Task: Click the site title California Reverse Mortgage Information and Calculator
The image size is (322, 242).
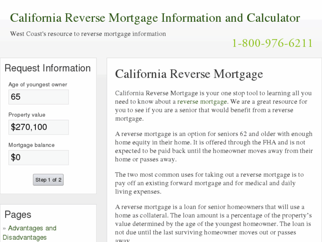Action: (155, 18)
